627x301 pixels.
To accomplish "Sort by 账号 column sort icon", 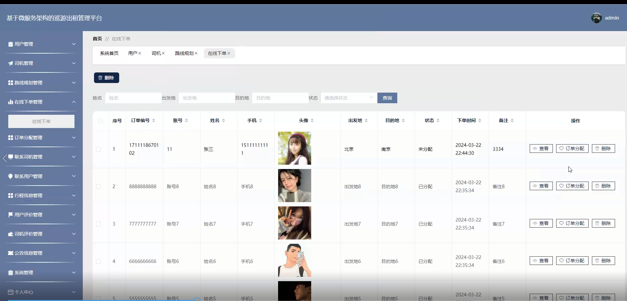I will tap(186, 120).
